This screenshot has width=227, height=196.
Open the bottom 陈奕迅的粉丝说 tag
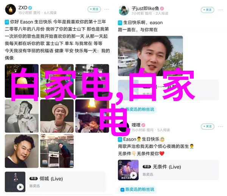point(138,189)
